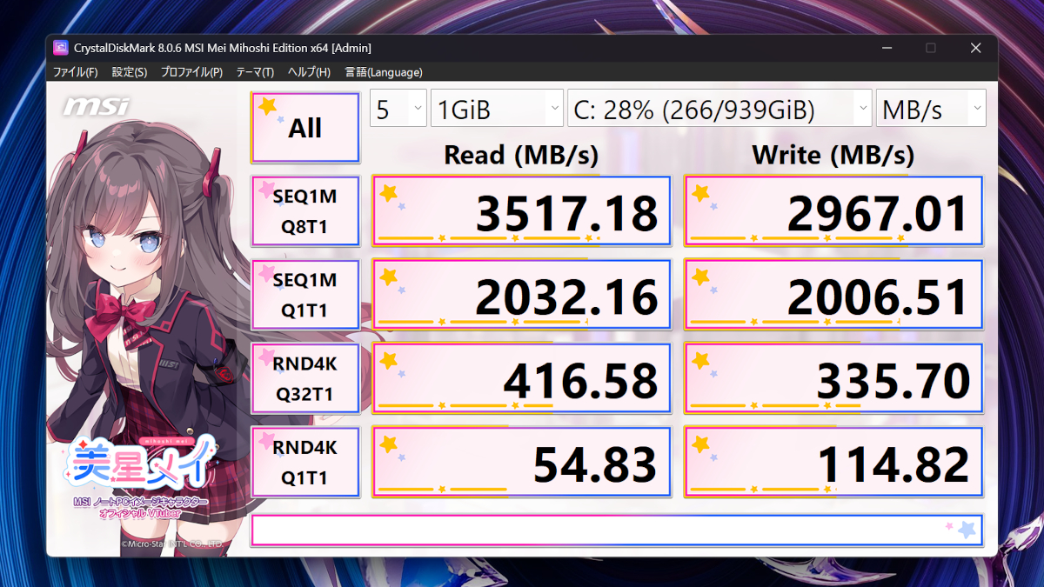
Task: Open the ヘルプ(H) help menu
Action: coord(309,72)
